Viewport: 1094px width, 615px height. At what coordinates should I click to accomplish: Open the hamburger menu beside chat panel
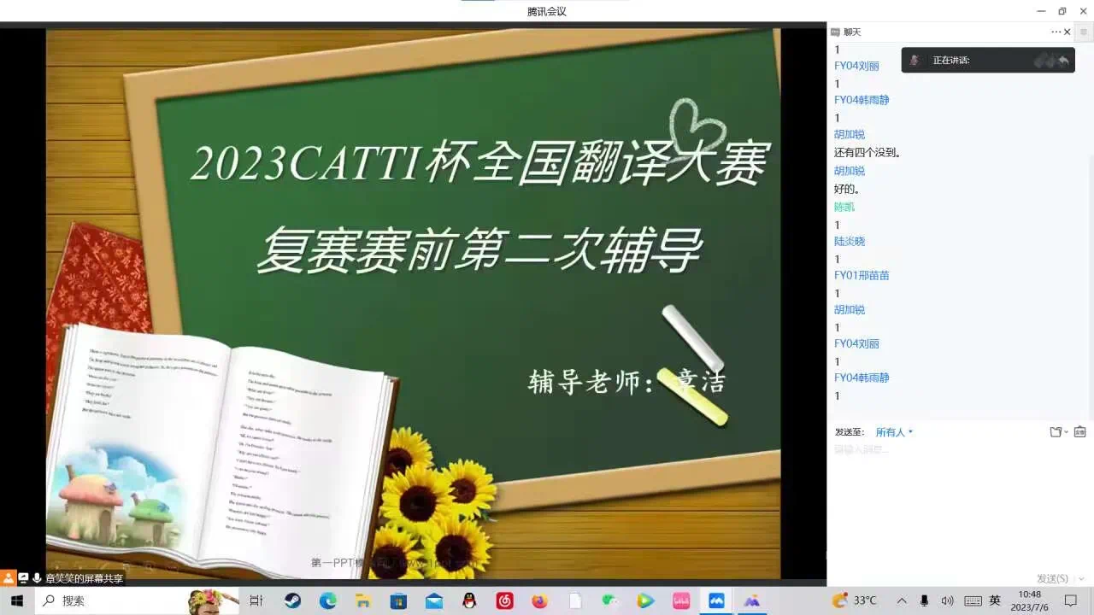point(1085,32)
